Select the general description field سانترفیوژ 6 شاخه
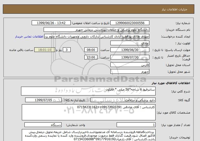The width and height of the screenshot is (200, 141). point(88,91)
